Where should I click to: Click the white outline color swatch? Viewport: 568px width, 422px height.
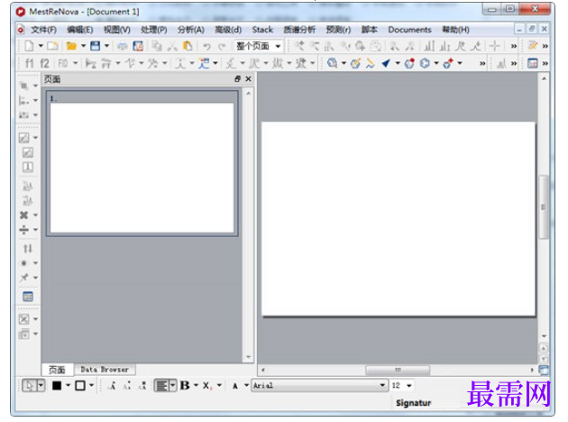tap(80, 386)
